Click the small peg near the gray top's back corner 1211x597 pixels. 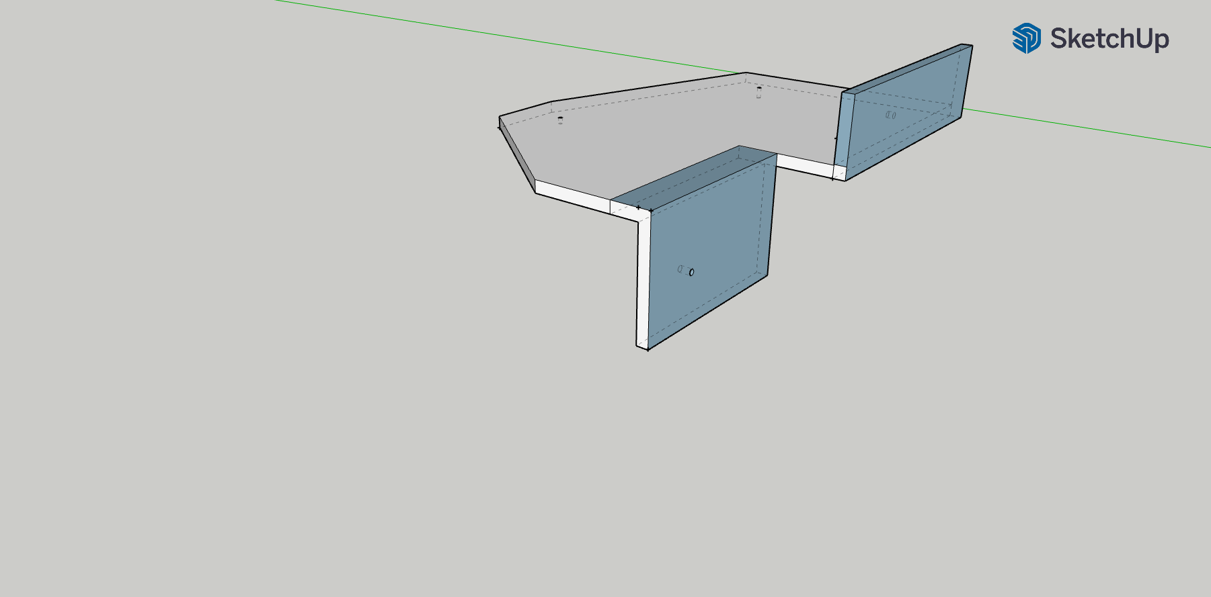759,92
